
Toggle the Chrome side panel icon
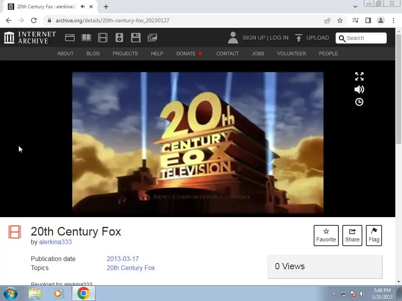tap(368, 20)
